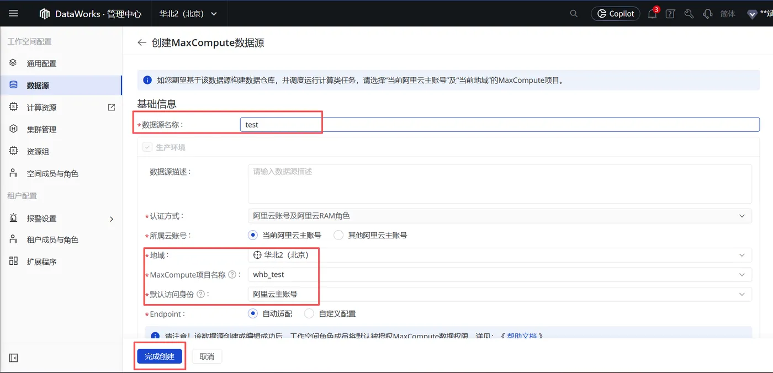Open the top bar search icon

574,13
